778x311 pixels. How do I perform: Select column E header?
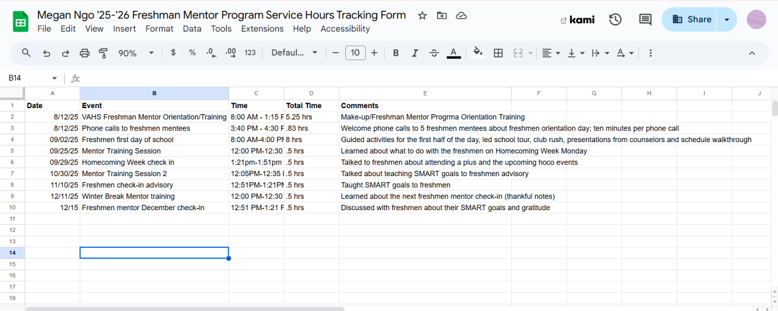point(425,93)
